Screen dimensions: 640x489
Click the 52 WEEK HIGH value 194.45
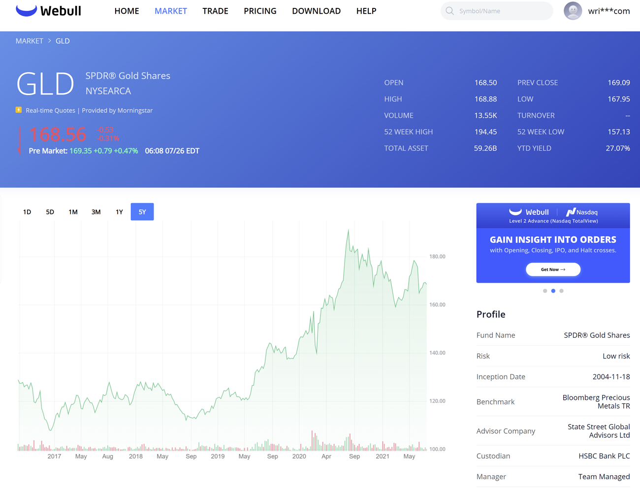(x=485, y=132)
